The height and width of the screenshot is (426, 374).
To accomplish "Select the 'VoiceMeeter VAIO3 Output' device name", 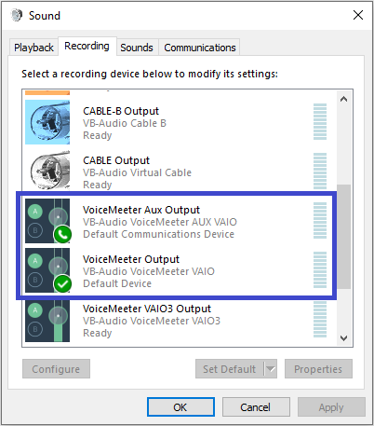I will point(147,309).
